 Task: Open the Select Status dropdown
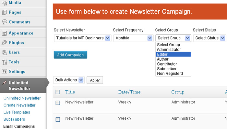click(209, 38)
